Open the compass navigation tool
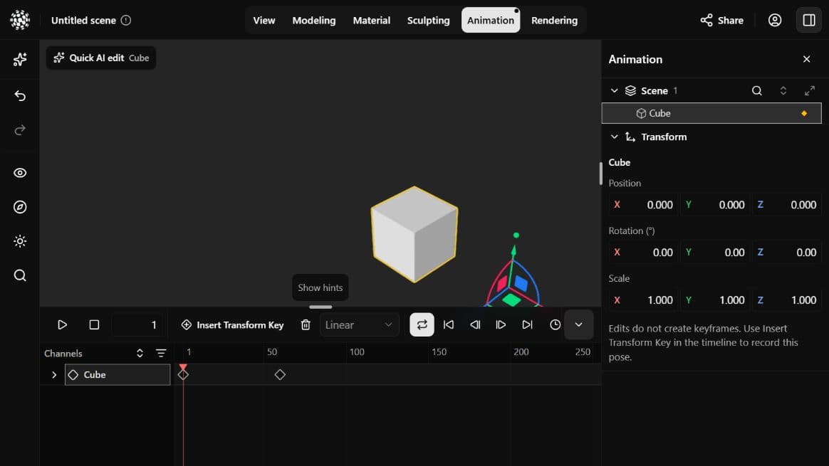Viewport: 829px width, 466px height. [20, 207]
